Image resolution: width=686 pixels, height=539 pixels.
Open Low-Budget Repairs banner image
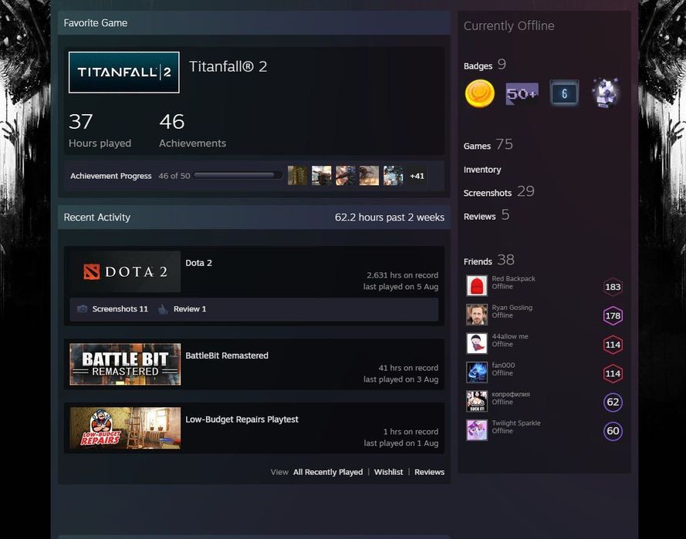click(x=125, y=428)
